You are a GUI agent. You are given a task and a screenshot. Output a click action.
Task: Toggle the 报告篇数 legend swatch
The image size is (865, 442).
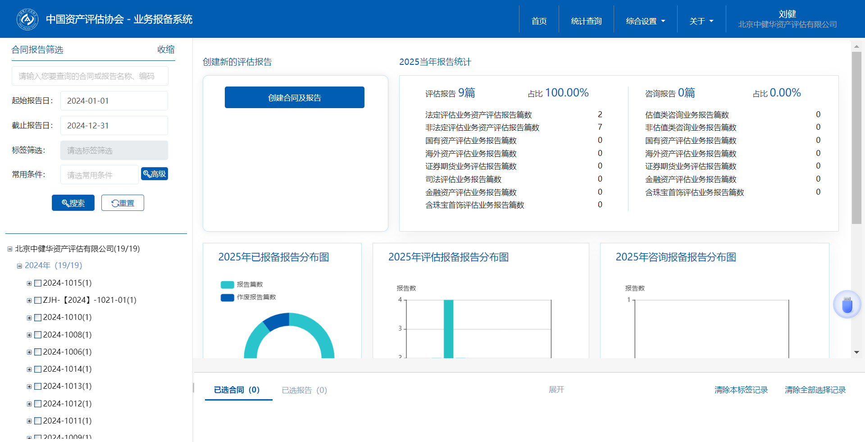tap(227, 285)
